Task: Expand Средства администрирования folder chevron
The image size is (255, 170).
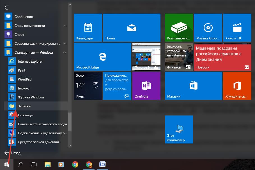Action: [x=65, y=43]
